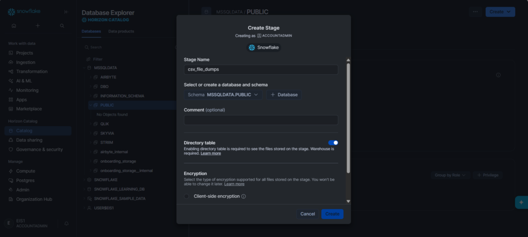Open the sparkle assistant button at right edge

tap(521, 202)
